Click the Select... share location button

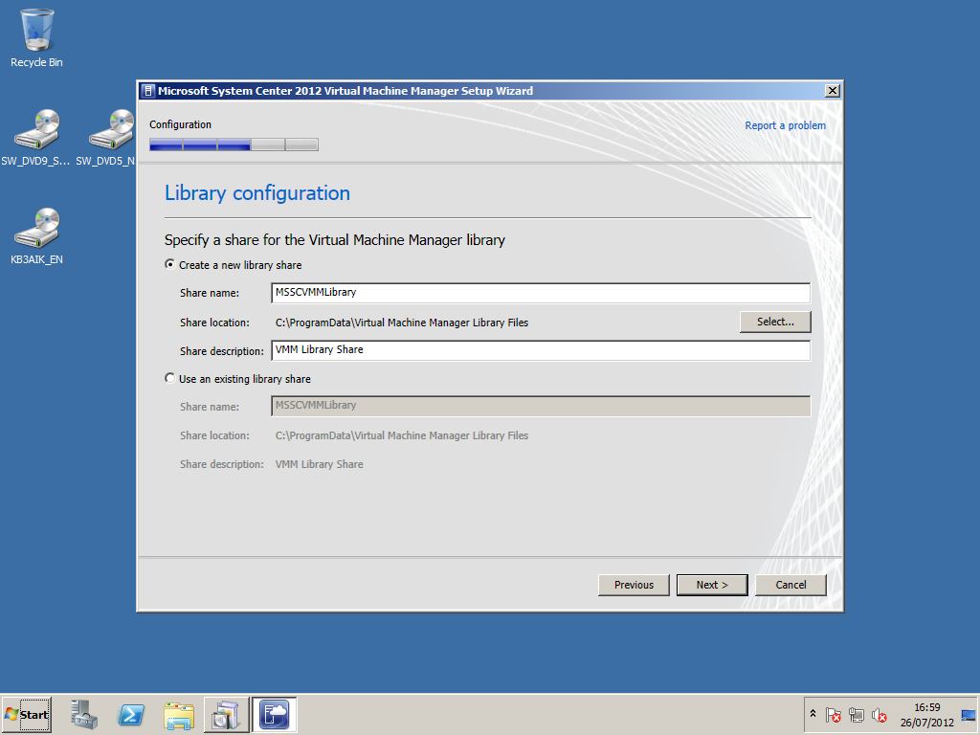[x=775, y=322]
